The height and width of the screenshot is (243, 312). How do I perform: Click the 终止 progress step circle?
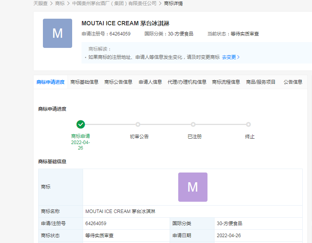(248, 125)
